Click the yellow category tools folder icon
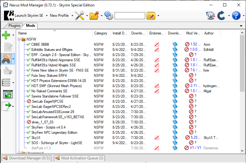The width and height of the screenshot is (246, 163). coord(151,16)
